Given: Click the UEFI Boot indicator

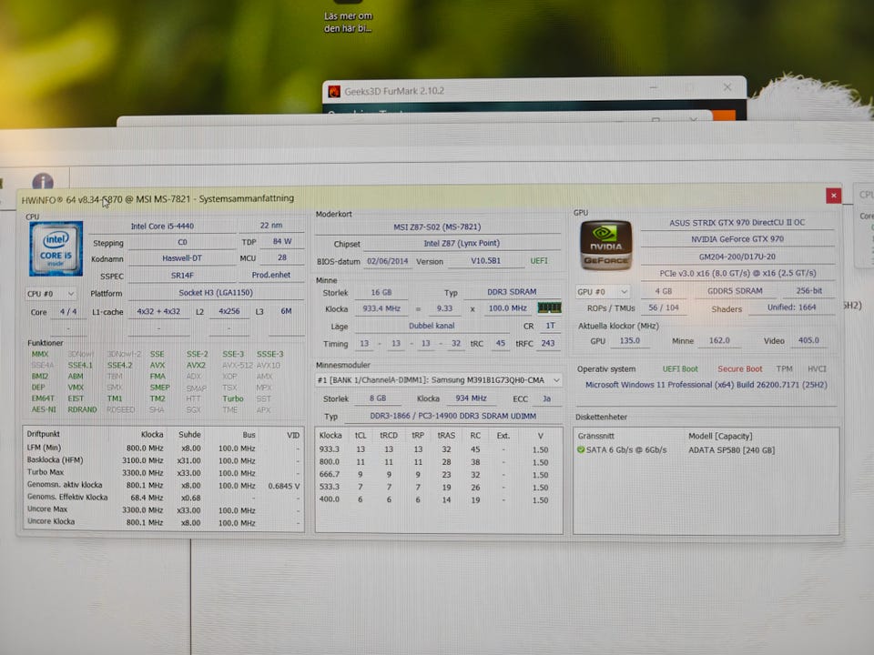Looking at the screenshot, I should click(x=680, y=369).
